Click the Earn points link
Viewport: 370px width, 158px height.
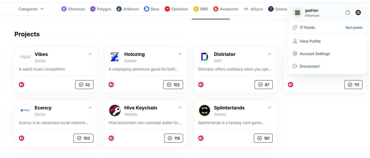click(x=354, y=28)
